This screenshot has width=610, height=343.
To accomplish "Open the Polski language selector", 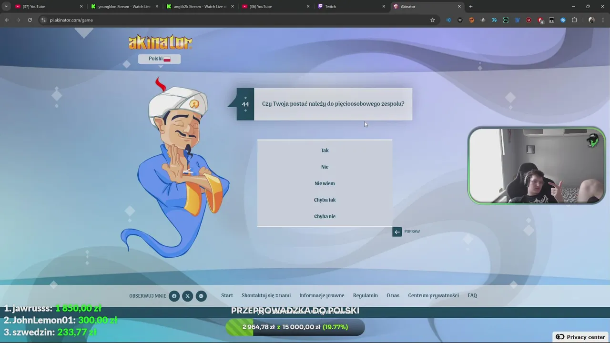I will [159, 59].
